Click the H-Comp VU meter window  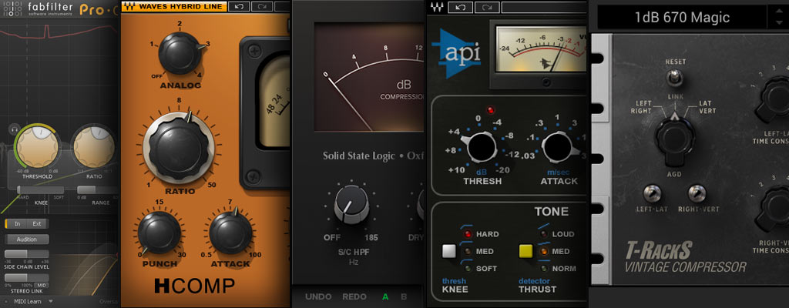tap(275, 101)
